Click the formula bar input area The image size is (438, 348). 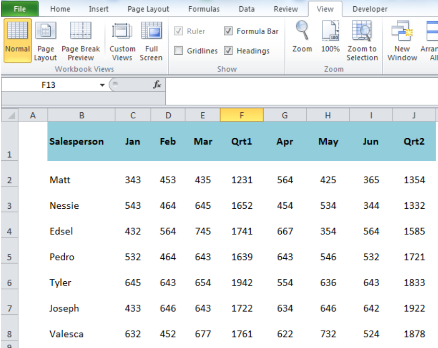(302, 91)
